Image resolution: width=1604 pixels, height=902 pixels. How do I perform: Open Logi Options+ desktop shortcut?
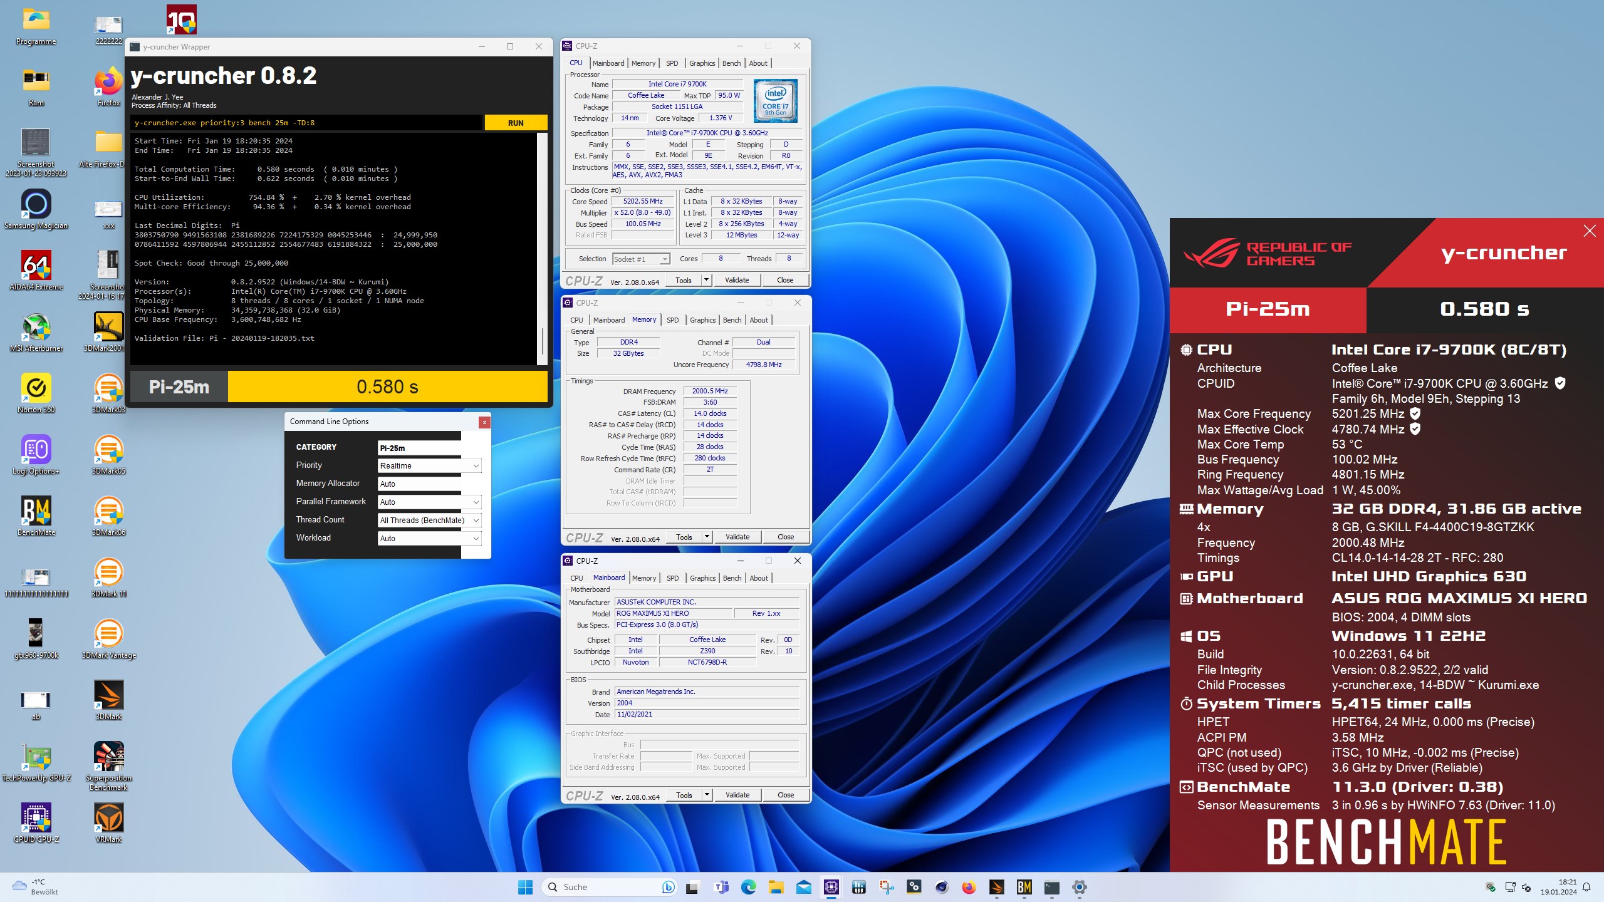click(x=36, y=455)
